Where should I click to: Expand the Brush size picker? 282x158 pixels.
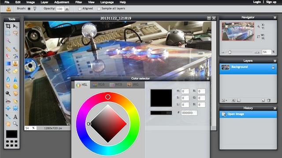pos(35,9)
